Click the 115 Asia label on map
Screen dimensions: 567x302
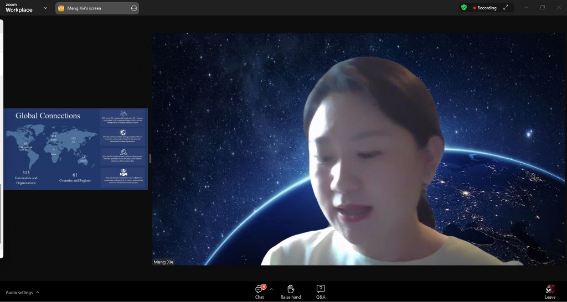pos(74,140)
